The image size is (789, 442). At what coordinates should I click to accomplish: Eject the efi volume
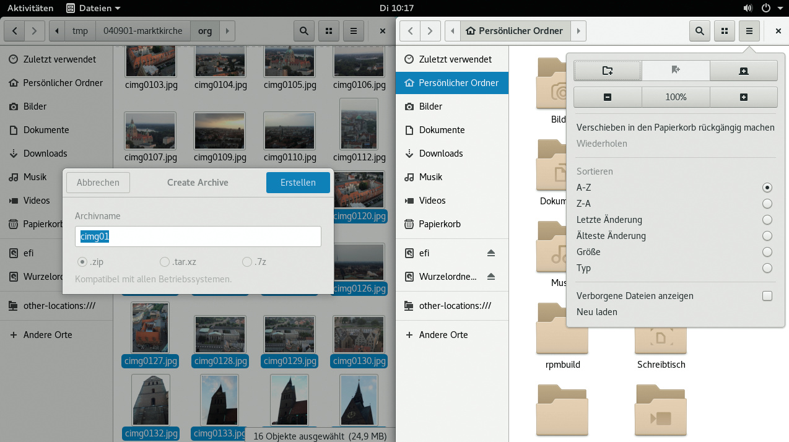(490, 253)
